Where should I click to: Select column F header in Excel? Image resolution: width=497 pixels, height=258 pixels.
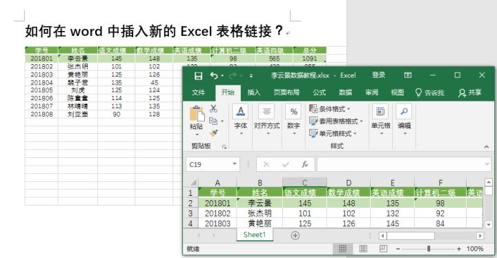pos(440,183)
